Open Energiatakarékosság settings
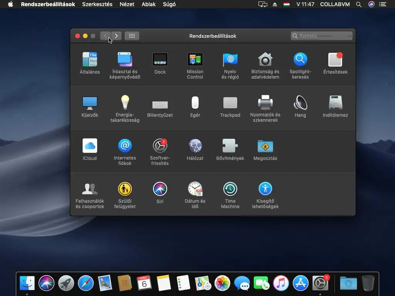The height and width of the screenshot is (296, 395). [x=125, y=109]
